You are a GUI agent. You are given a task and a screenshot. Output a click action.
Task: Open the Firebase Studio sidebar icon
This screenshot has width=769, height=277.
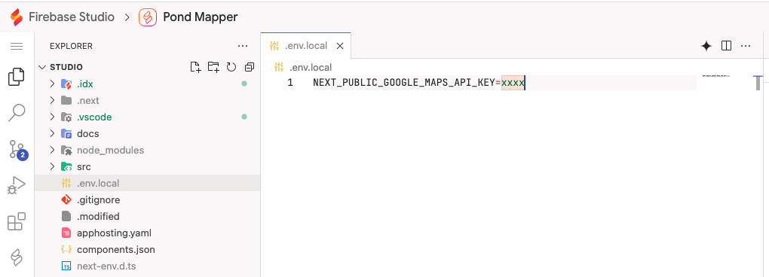coord(17,257)
